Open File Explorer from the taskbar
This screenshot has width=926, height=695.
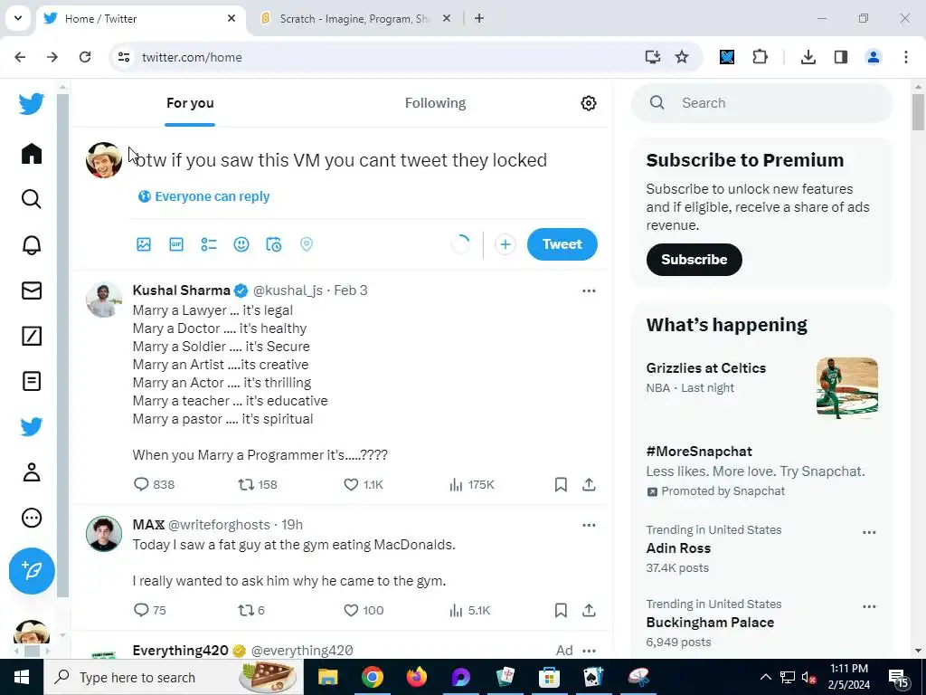(327, 677)
